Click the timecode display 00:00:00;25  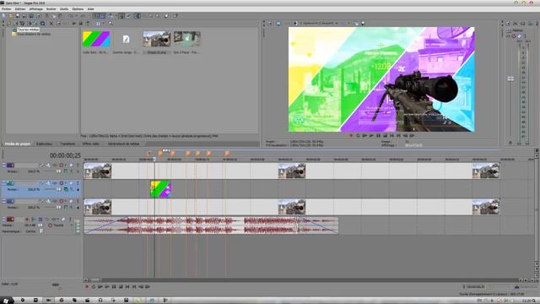point(65,155)
